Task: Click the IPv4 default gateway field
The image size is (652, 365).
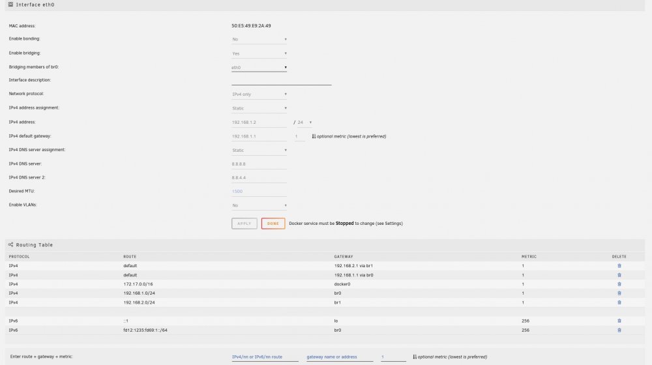Action: (259, 136)
